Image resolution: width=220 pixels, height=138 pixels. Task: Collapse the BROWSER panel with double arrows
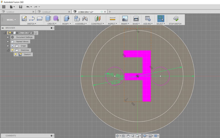(3, 28)
